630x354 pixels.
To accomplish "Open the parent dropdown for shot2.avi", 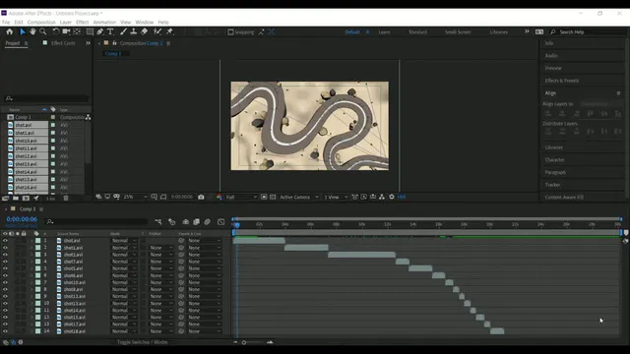I will [204, 255].
